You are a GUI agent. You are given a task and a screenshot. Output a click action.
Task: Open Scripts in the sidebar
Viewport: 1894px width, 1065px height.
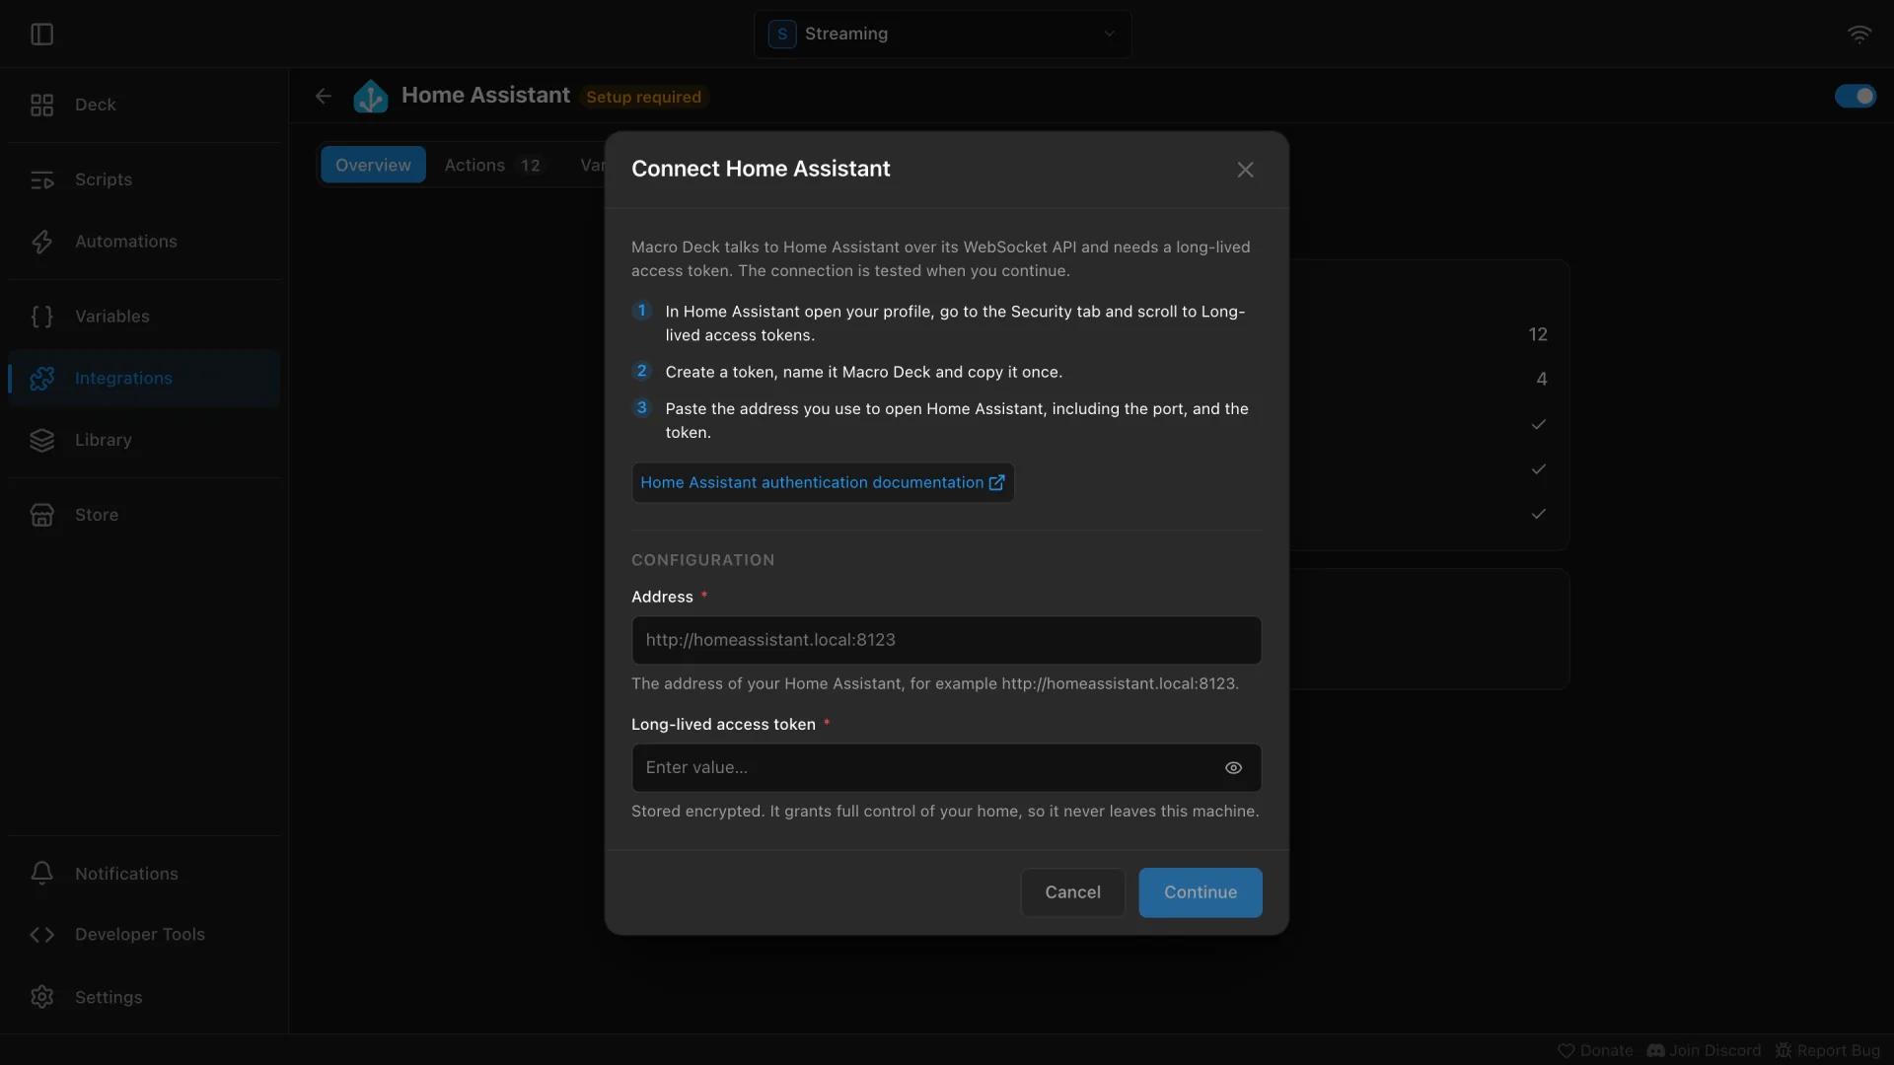click(144, 179)
